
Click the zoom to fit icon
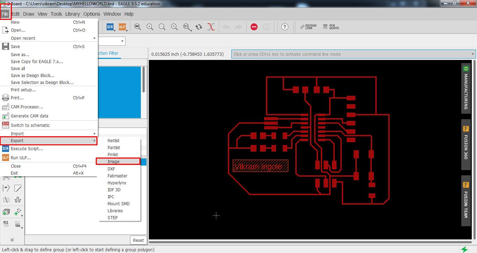click(138, 27)
